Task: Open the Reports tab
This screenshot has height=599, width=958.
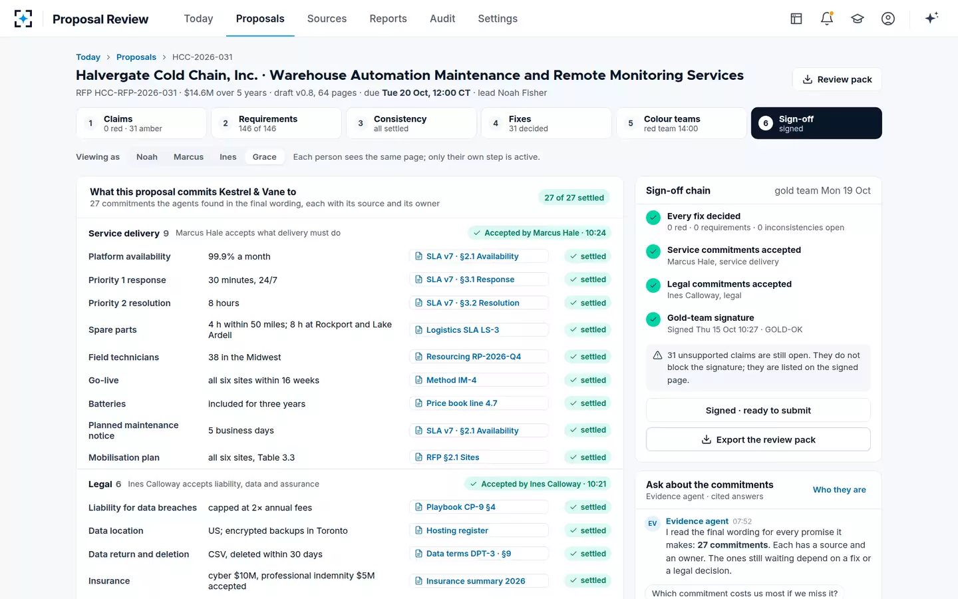Action: coord(388,19)
